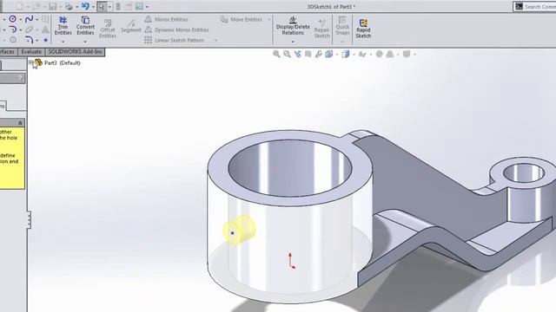This screenshot has height=312, width=556.
Task: Expand the Part3 (Default) tree node
Action: click(x=30, y=62)
